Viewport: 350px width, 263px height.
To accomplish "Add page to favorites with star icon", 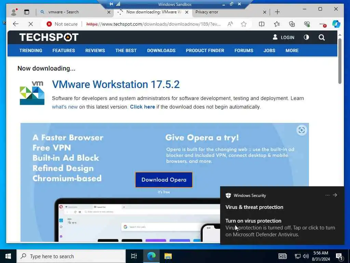I will pyautogui.click(x=244, y=24).
